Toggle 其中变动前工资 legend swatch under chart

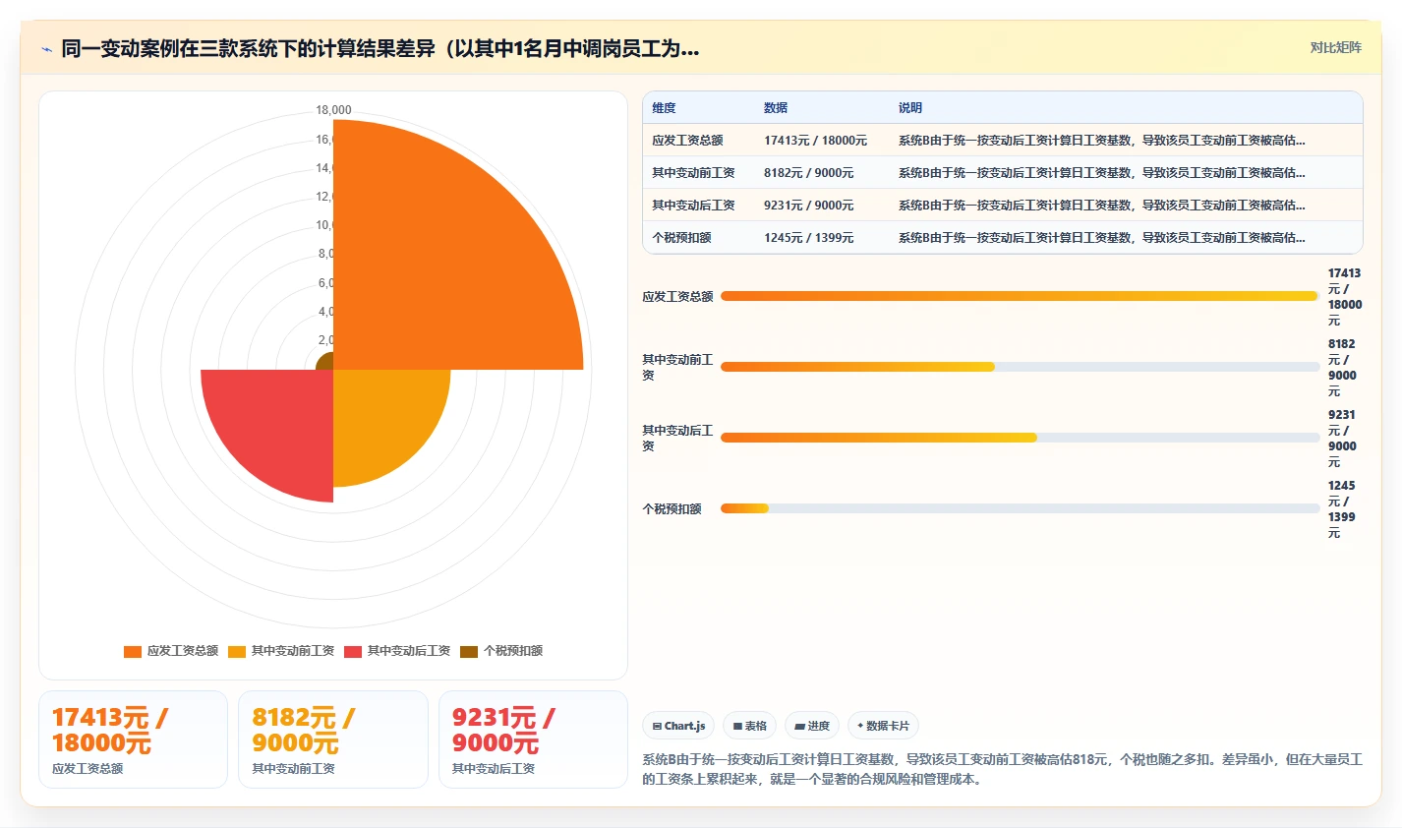pos(237,651)
